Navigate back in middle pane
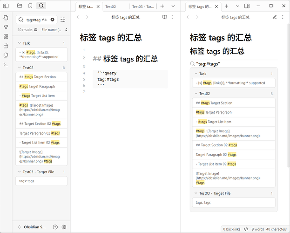This screenshot has height=233, width=290. pyautogui.click(x=78, y=17)
